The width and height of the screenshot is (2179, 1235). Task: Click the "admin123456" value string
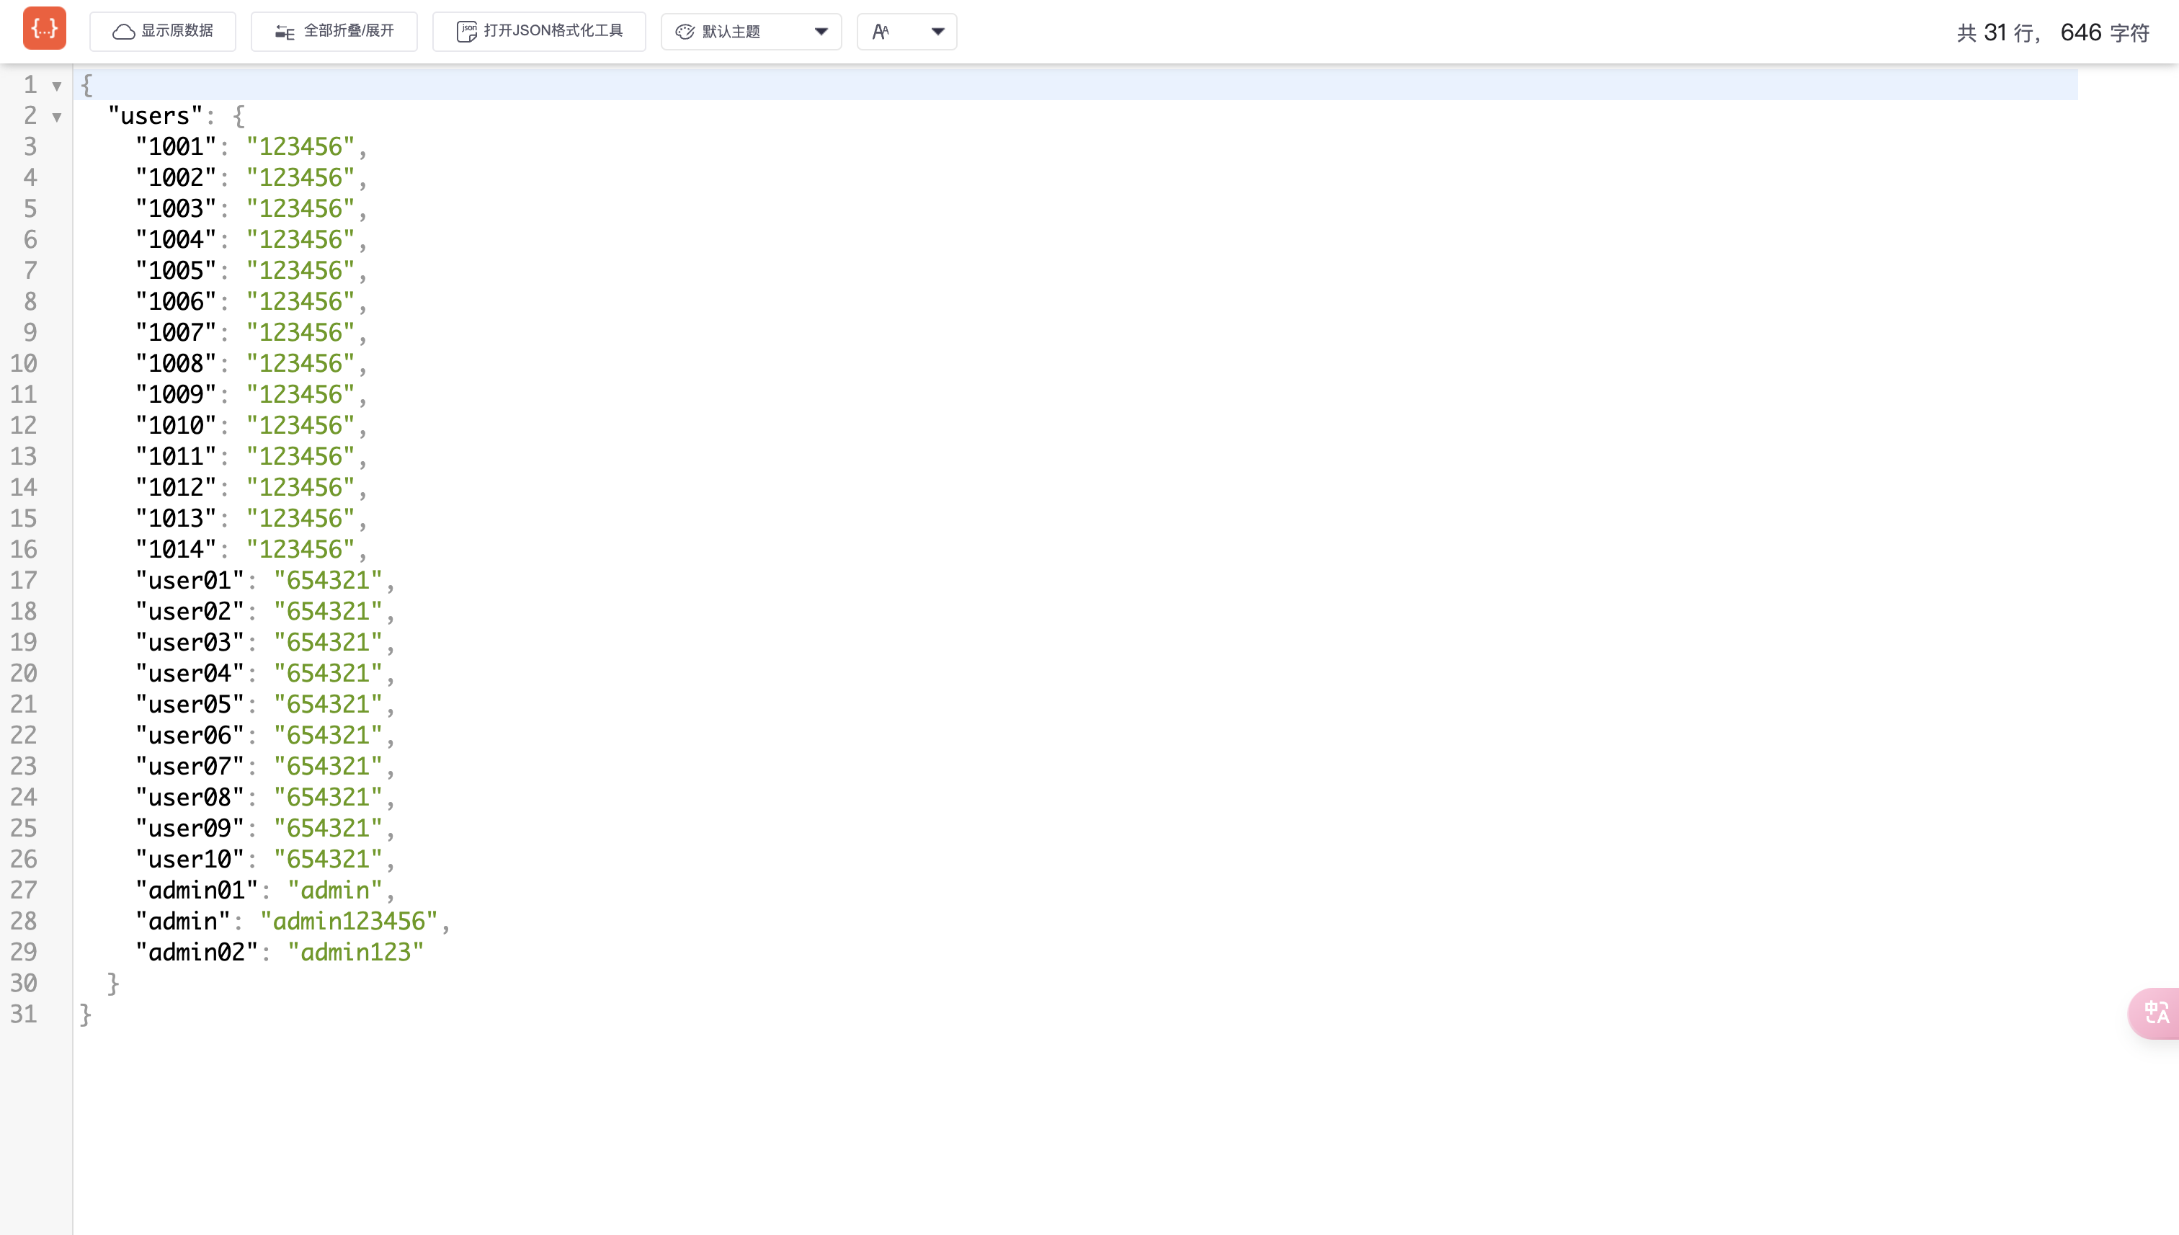(x=349, y=921)
